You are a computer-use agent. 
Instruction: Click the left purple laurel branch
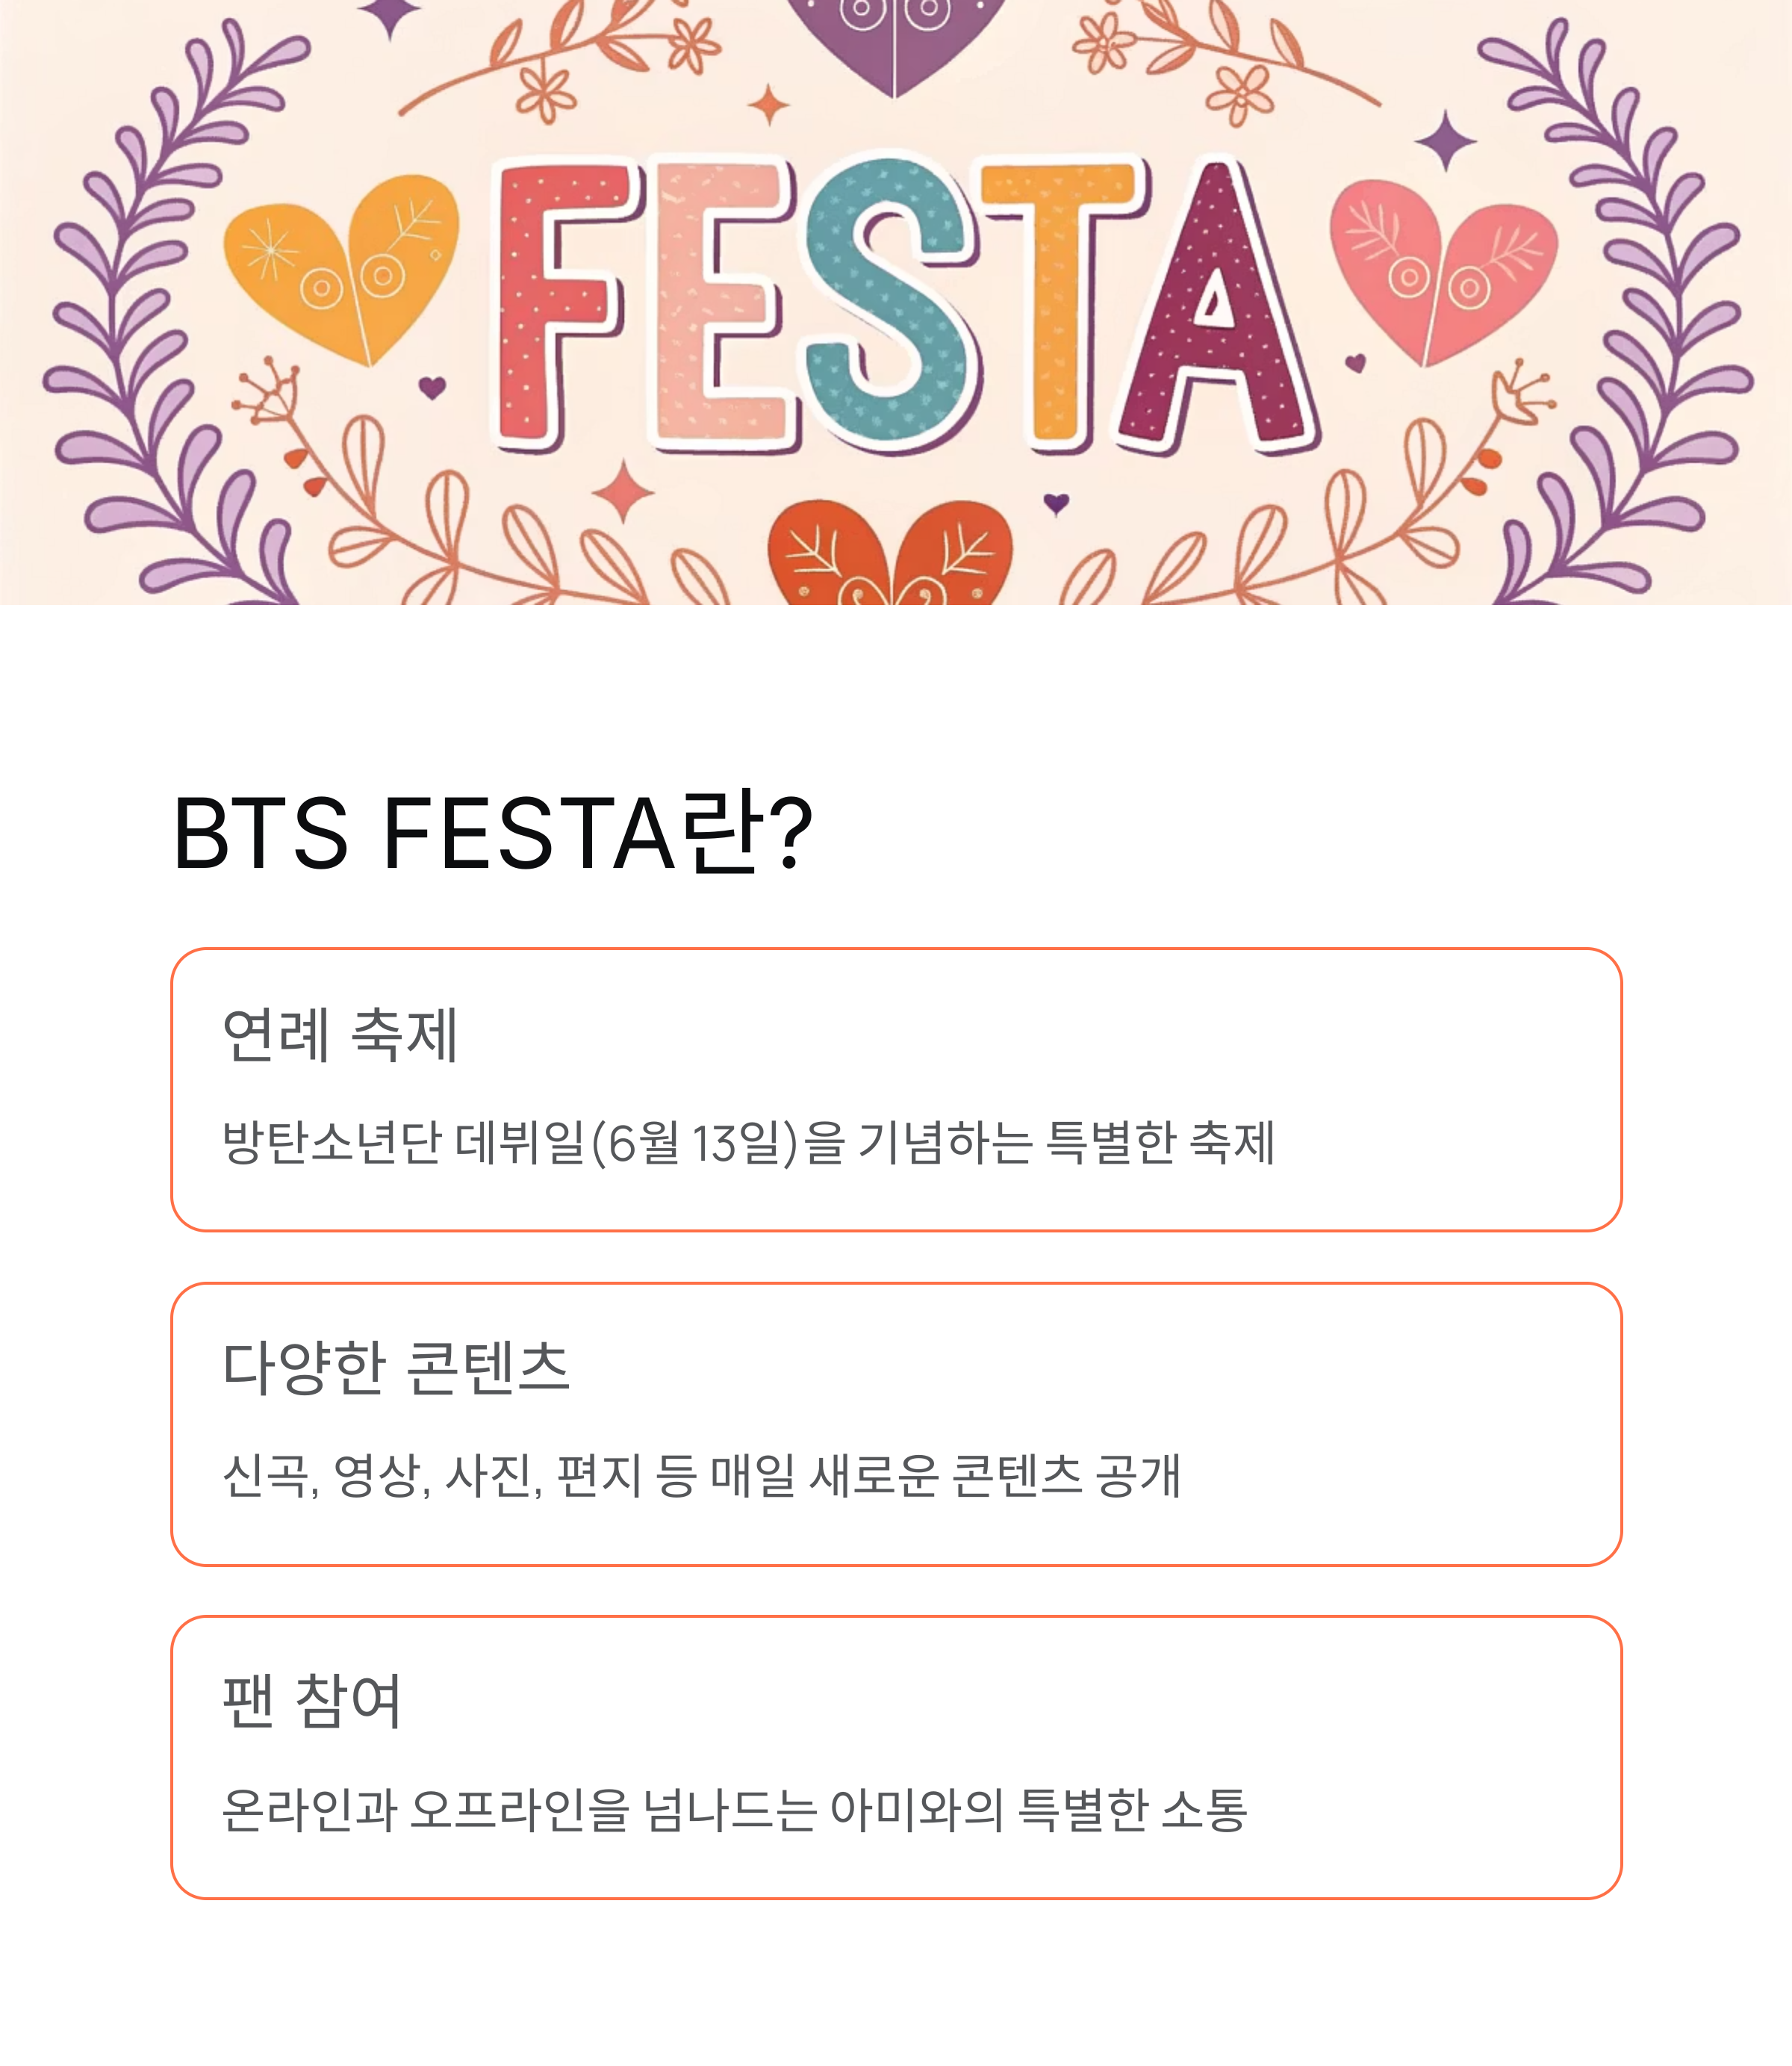[160, 320]
